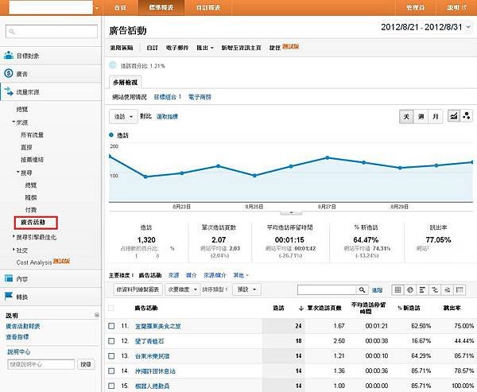Open the 廣告活動報表 help link
The image size is (477, 392).
[23, 326]
